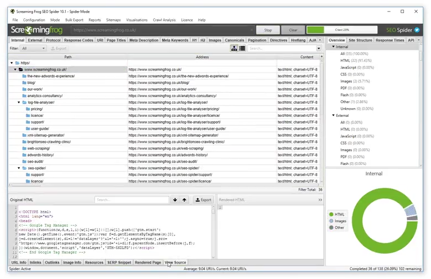Collapse the Internal section in Overview
431x279 pixels.
333,47
